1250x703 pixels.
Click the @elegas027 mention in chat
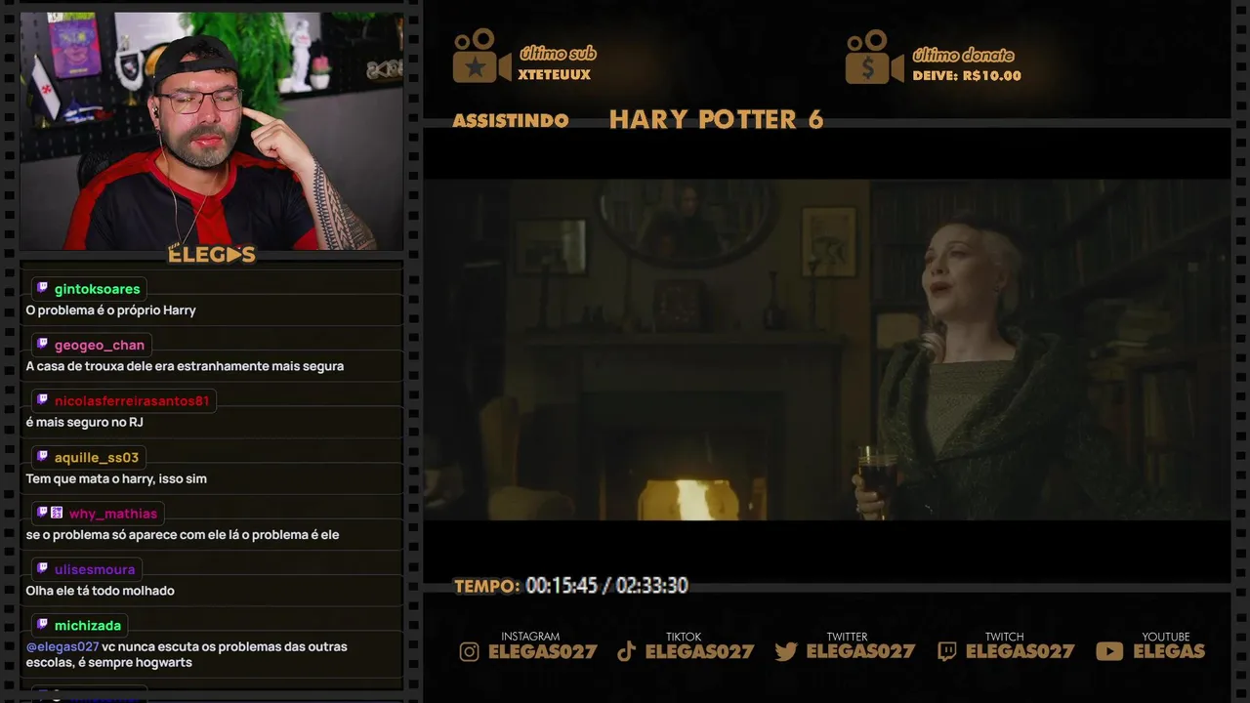(x=62, y=646)
